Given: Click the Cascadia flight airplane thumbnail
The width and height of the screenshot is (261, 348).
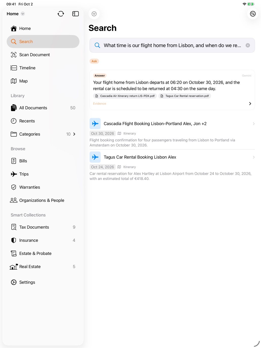Looking at the screenshot, I should [95, 123].
